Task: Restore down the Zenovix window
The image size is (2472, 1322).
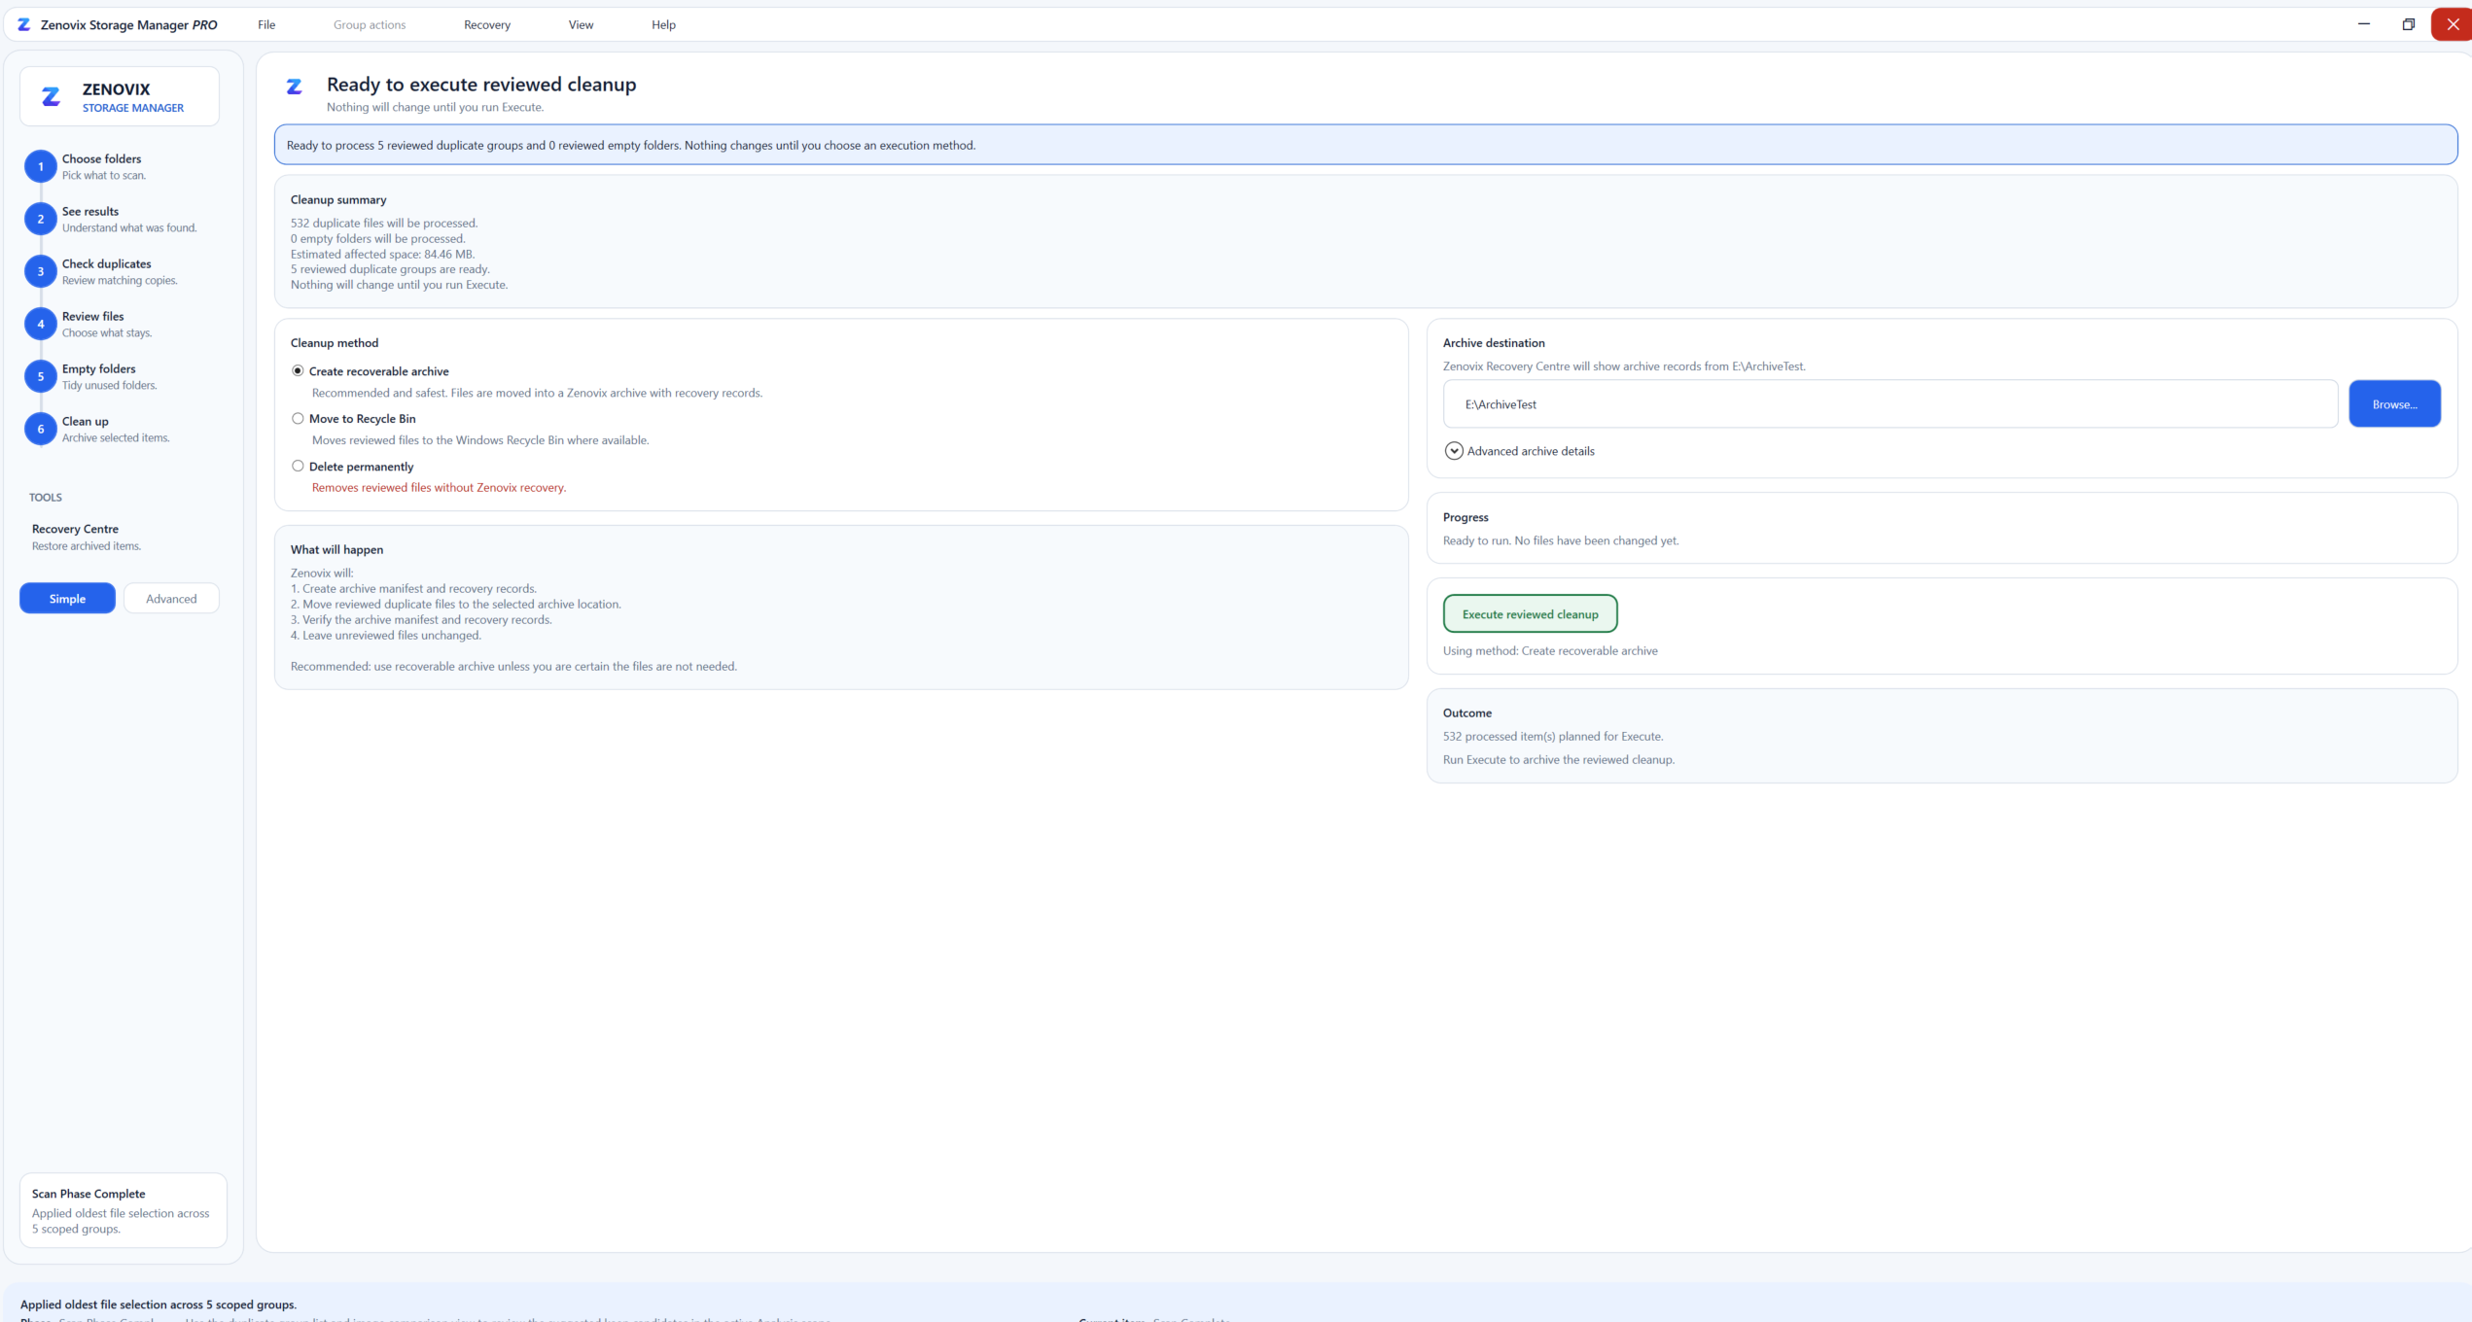Action: (x=2409, y=24)
